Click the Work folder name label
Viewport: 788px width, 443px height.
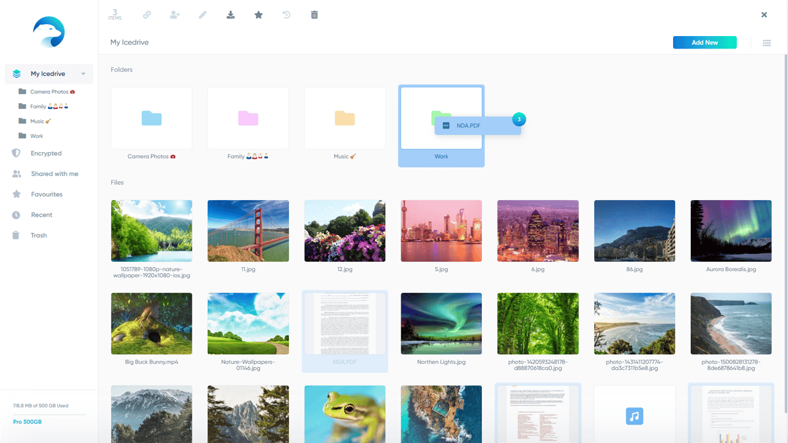click(x=441, y=157)
